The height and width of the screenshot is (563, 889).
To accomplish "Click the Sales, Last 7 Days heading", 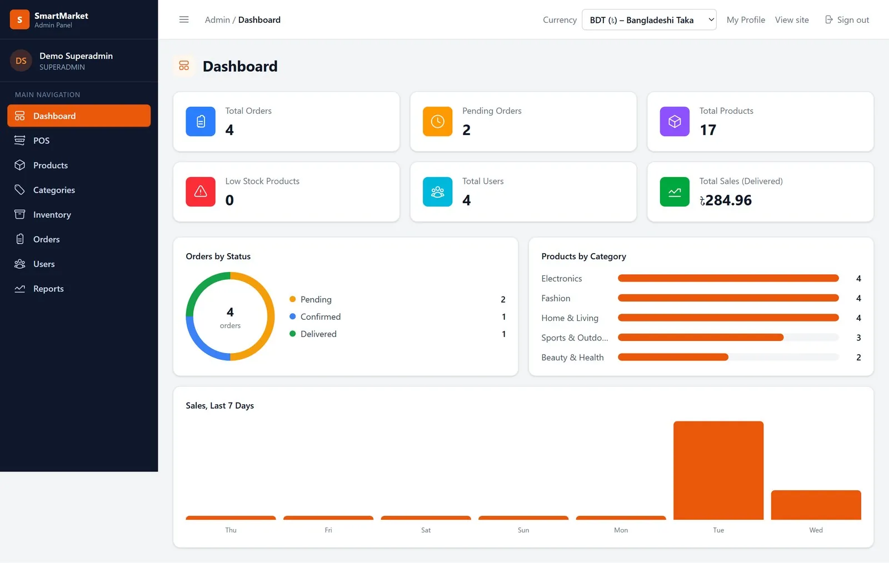I will point(219,405).
